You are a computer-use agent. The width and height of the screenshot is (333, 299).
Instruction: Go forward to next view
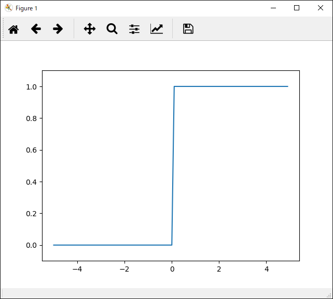pos(58,29)
